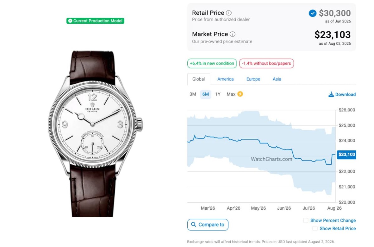Choose the 1Y time range

coord(218,94)
